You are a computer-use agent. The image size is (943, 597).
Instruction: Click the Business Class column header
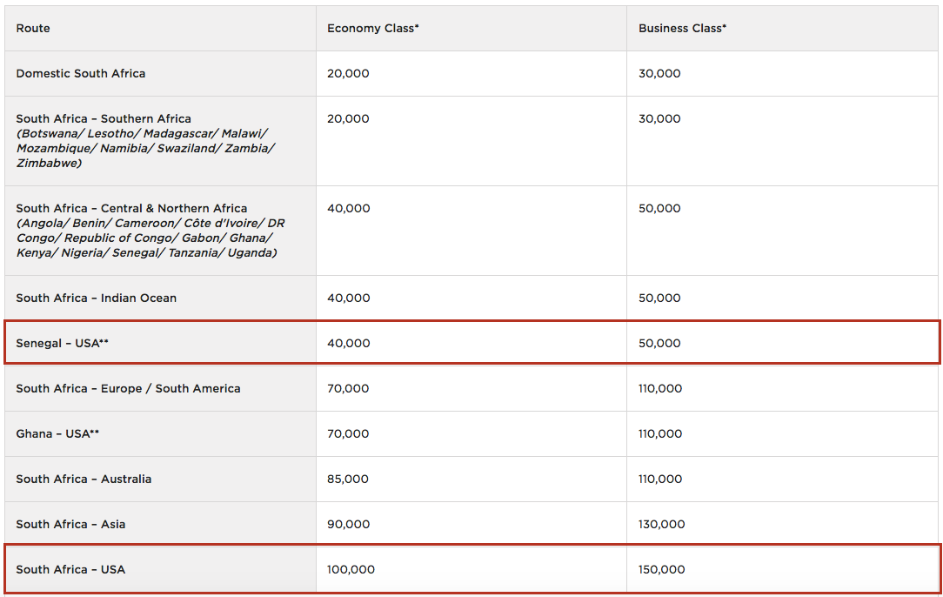pyautogui.click(x=682, y=29)
